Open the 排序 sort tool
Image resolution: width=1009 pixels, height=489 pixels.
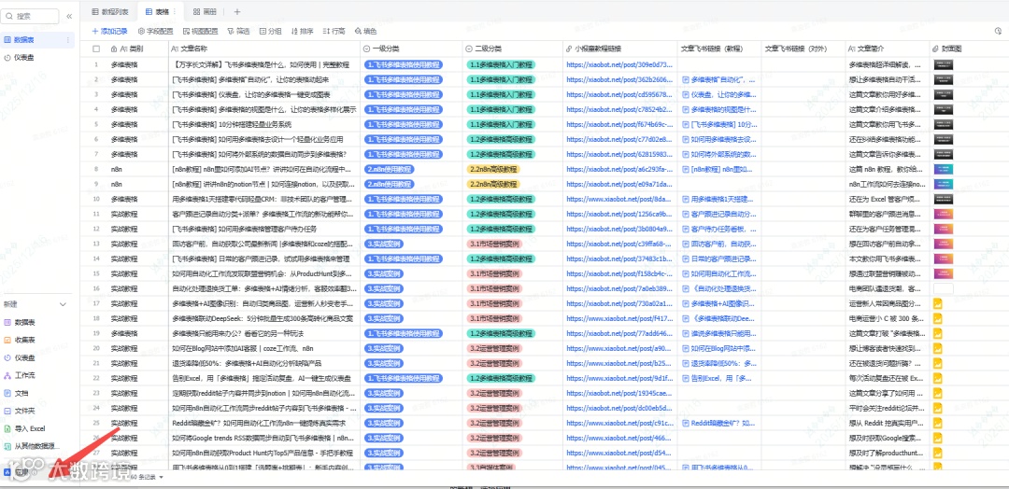pyautogui.click(x=303, y=31)
